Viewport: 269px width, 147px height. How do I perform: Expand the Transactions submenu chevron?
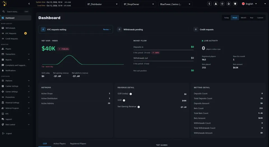point(29,54)
